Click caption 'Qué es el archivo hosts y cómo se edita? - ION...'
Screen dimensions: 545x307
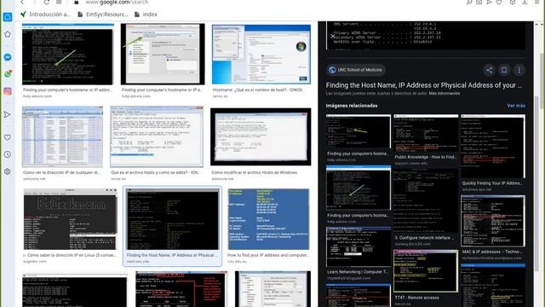[156, 172]
